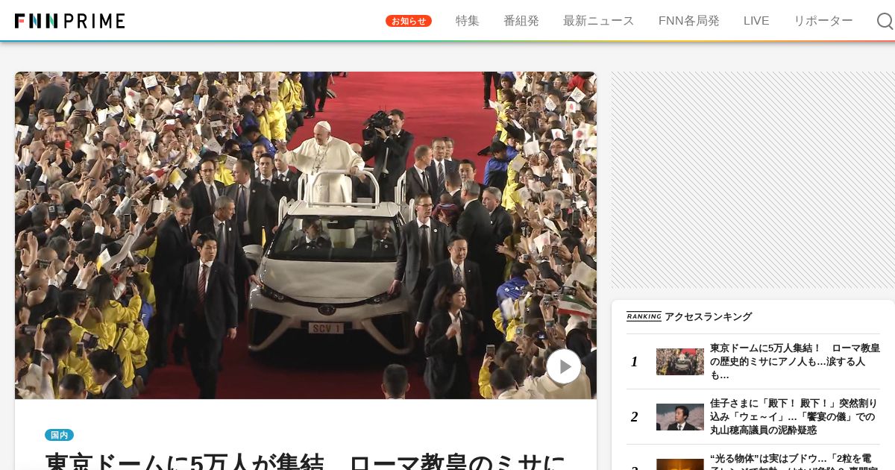Click the アクセスランキング heading
This screenshot has height=470, width=895.
(x=708, y=316)
